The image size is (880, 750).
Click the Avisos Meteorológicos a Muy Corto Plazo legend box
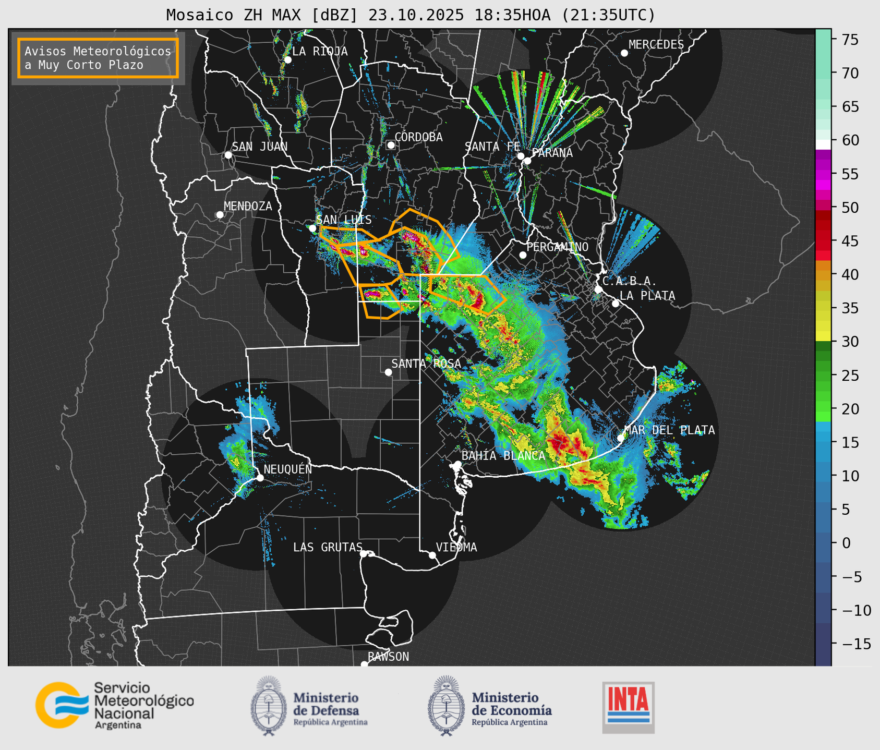click(98, 58)
